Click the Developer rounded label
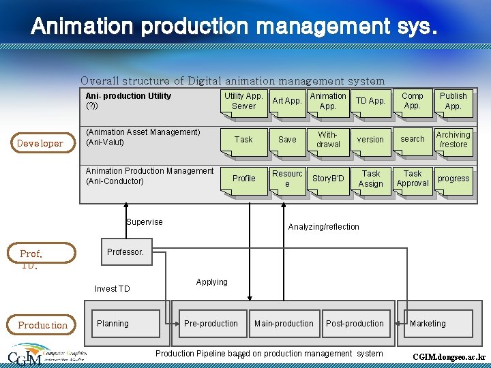The width and height of the screenshot is (491, 368). (x=43, y=142)
